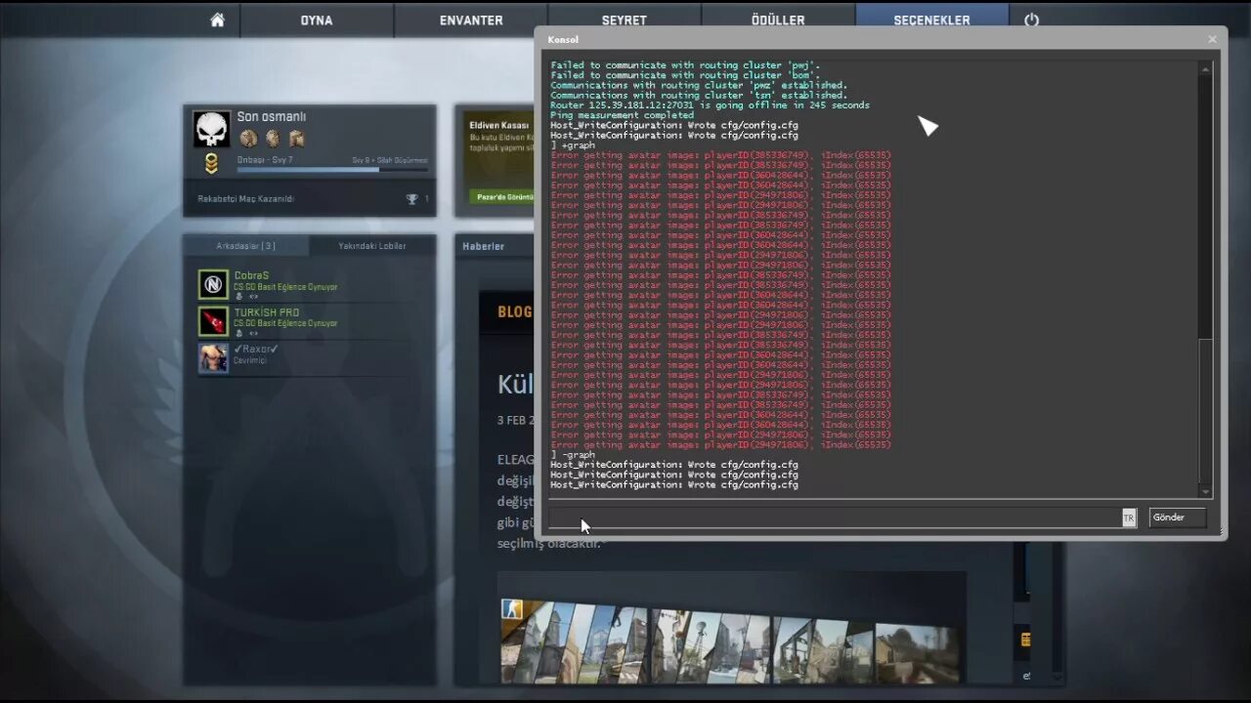Send console command with Gönder

[x=1177, y=517]
